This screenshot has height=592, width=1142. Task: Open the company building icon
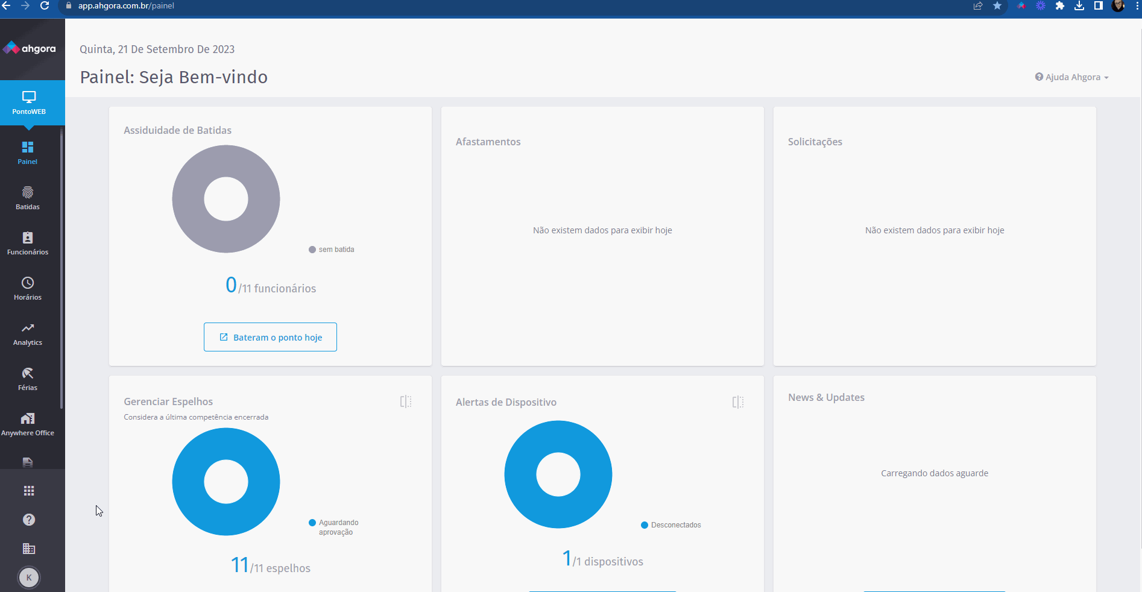click(x=29, y=549)
